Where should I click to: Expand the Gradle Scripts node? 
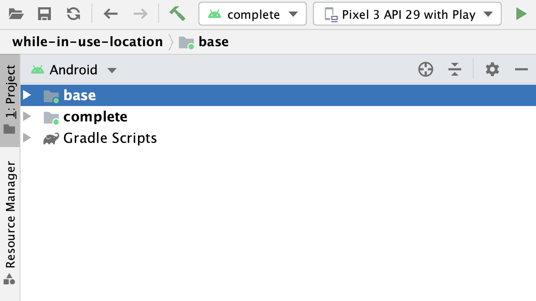pyautogui.click(x=27, y=138)
